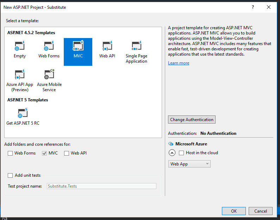Click Add folders and core references label

point(37,144)
